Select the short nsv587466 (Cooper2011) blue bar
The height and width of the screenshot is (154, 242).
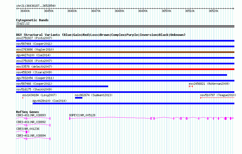point(62,86)
